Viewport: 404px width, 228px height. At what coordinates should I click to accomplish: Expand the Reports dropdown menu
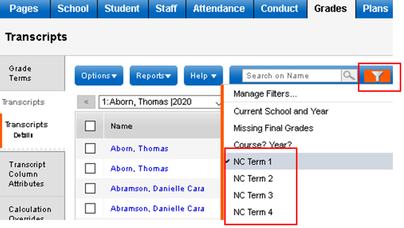tap(154, 76)
